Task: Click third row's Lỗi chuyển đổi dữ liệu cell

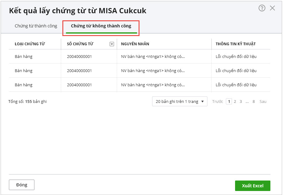Action: 236,85
